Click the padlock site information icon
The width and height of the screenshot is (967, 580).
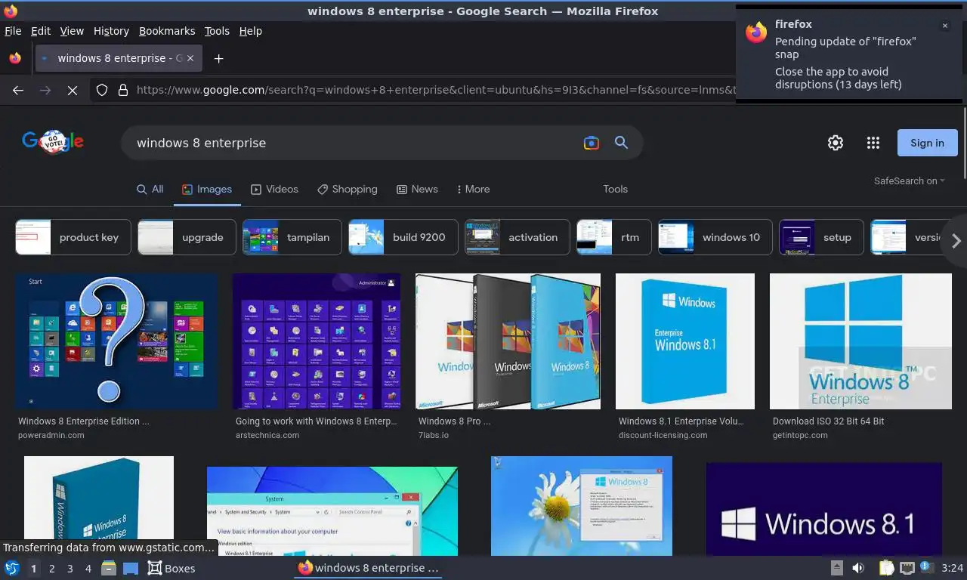pos(123,90)
